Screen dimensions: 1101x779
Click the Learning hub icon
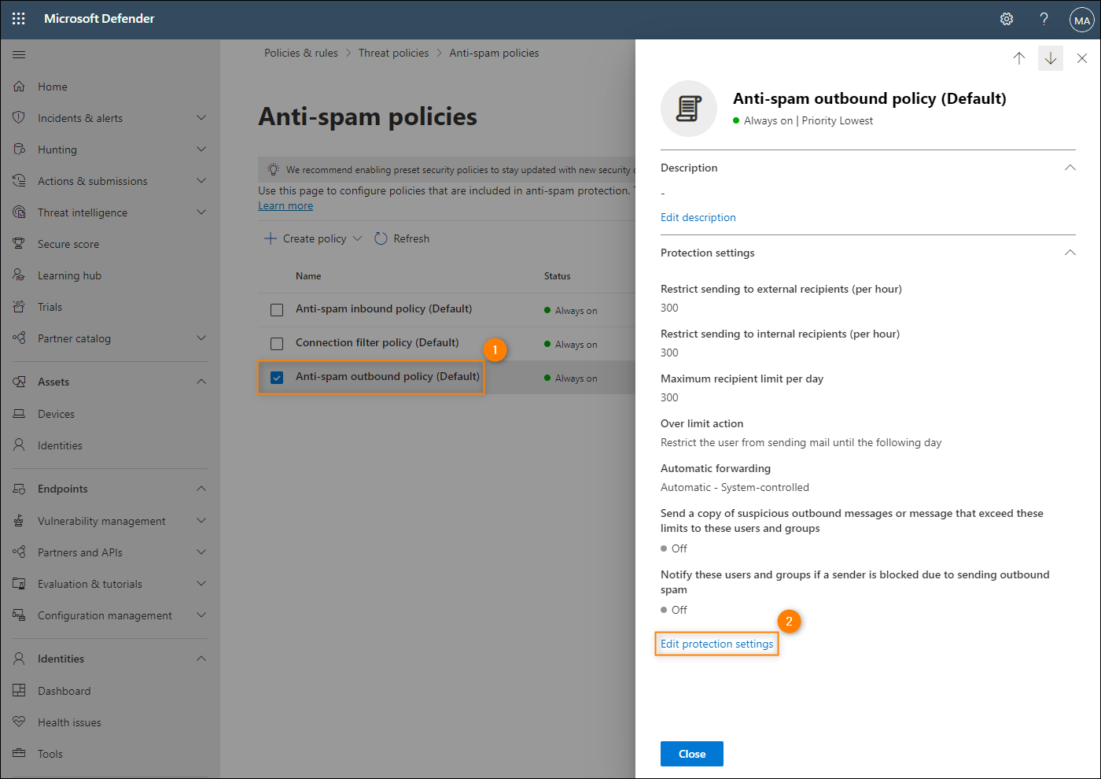click(19, 275)
